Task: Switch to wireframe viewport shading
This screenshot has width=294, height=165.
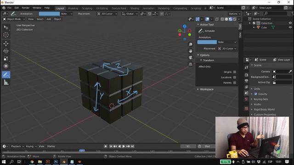Action: pyautogui.click(x=222, y=19)
